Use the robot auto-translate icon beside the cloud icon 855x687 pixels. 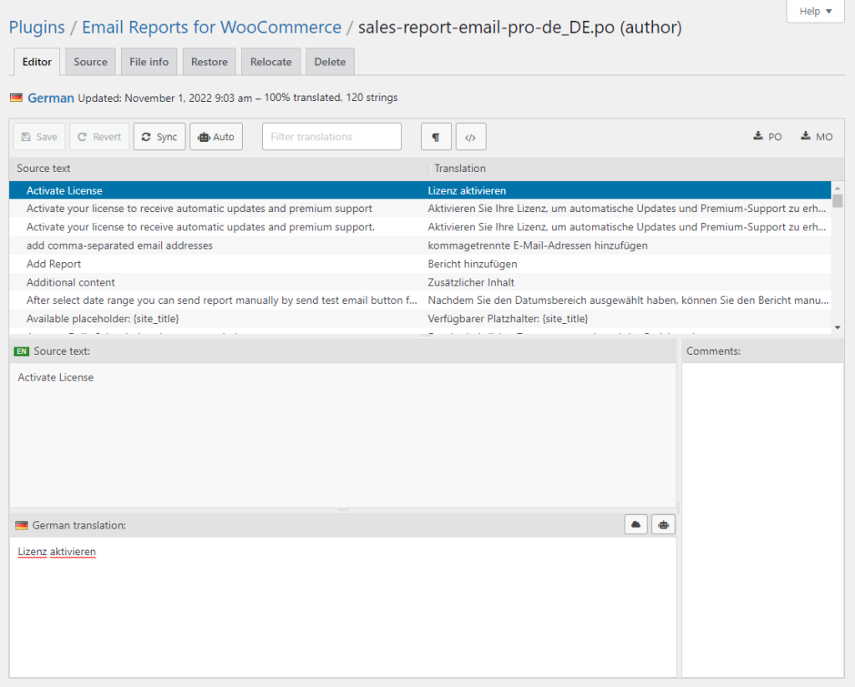point(663,524)
